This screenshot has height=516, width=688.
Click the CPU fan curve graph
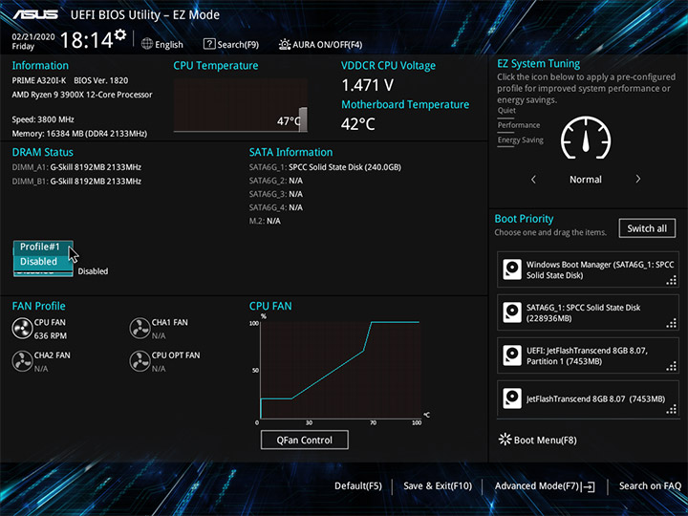(340, 370)
